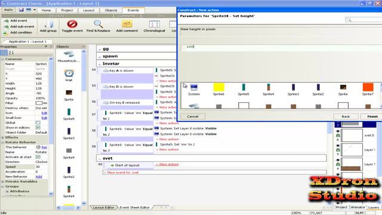Collapse the Invetar event group

coord(100,64)
